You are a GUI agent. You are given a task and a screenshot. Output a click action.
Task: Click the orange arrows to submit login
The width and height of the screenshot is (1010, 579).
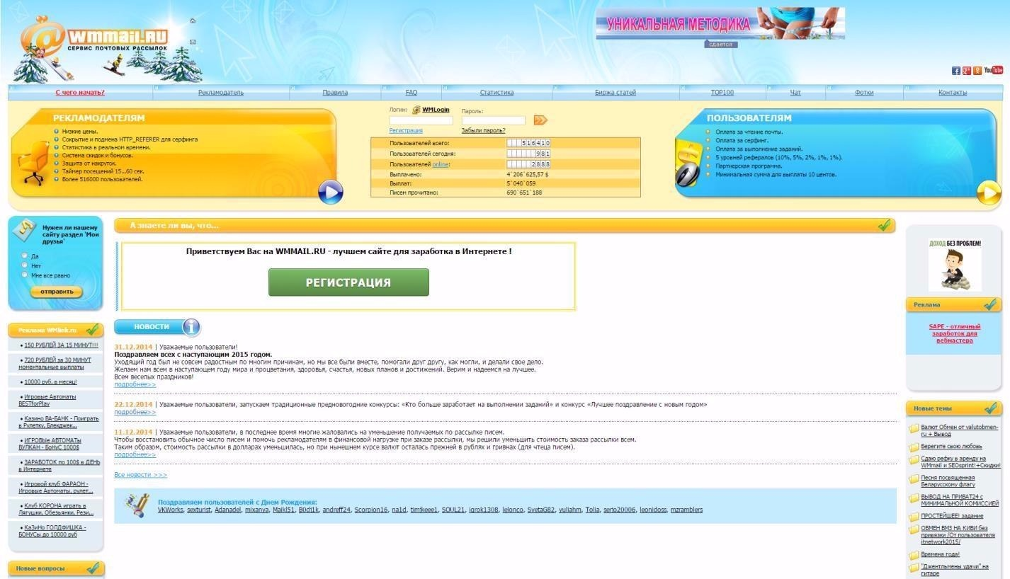point(540,120)
